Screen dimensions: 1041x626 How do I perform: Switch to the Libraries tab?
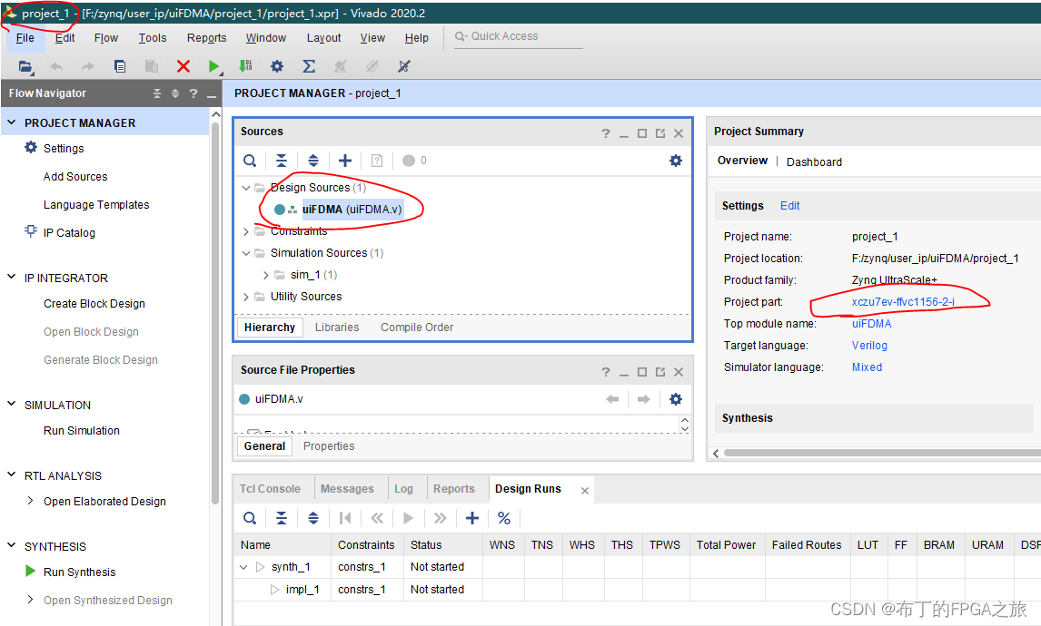point(337,328)
